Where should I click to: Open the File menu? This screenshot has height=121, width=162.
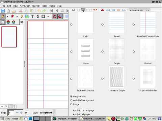click(x=3, y=6)
